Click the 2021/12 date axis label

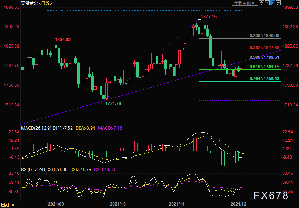pos(238,204)
